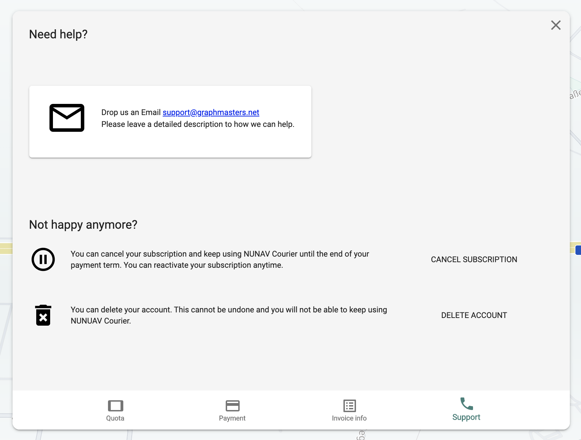Viewport: 581px width, 440px height.
Task: Open the support@graphmasters.net email link
Action: click(x=211, y=112)
